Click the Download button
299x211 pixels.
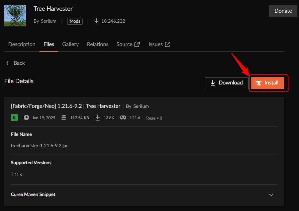[x=226, y=83]
